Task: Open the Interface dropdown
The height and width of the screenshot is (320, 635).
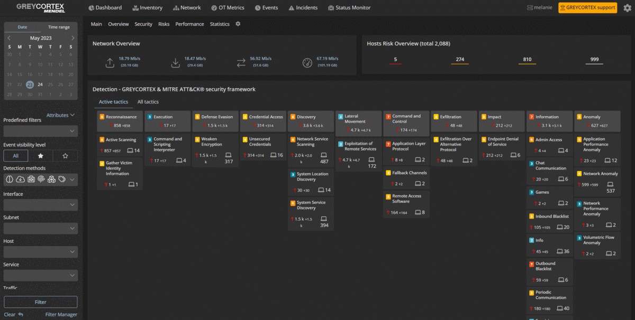Action: tap(40, 205)
